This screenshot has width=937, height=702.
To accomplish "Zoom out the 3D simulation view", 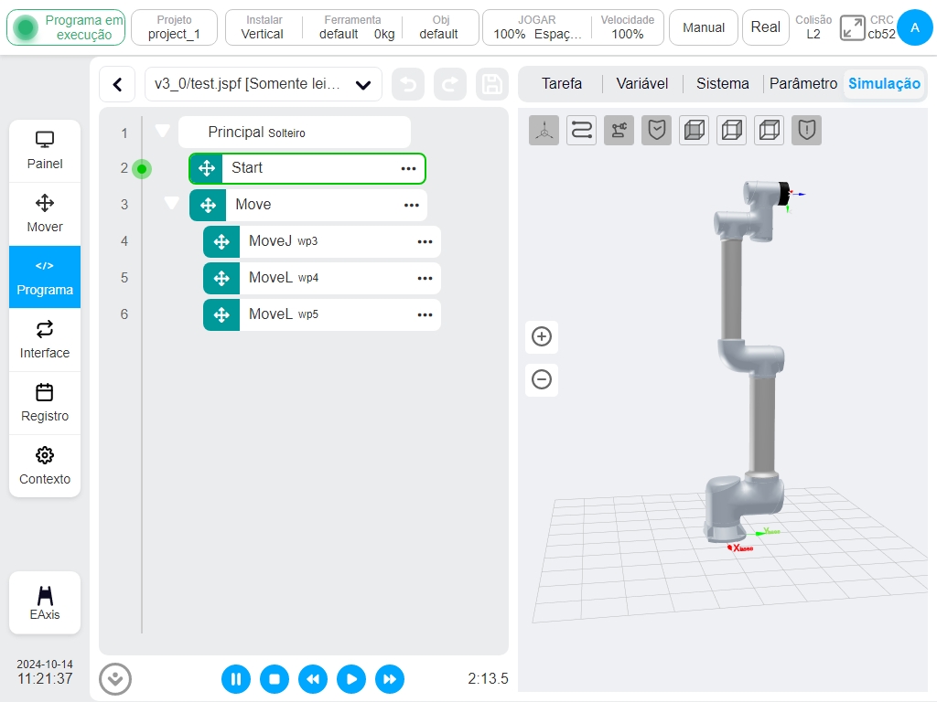I will (x=542, y=379).
